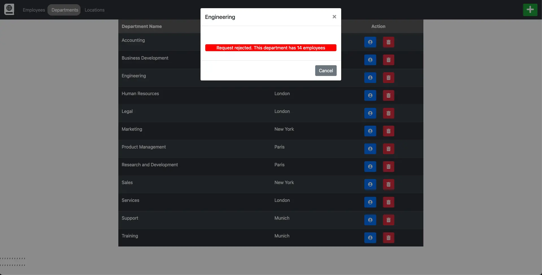Click the green add plus button

530,10
